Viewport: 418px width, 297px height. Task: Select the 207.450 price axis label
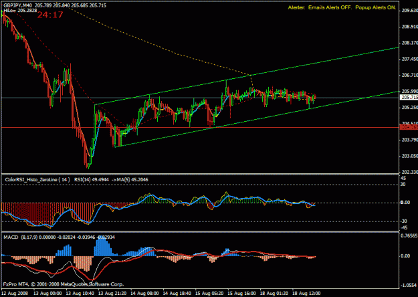[409, 59]
